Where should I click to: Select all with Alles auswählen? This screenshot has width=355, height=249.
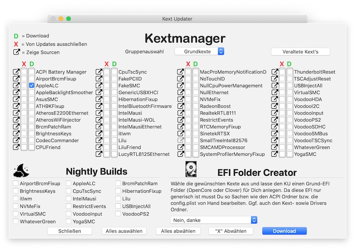(124, 231)
